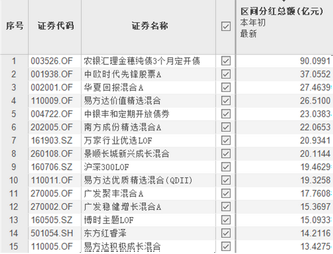Select security code 160505.SZ
The image size is (333, 254).
[x=51, y=220]
